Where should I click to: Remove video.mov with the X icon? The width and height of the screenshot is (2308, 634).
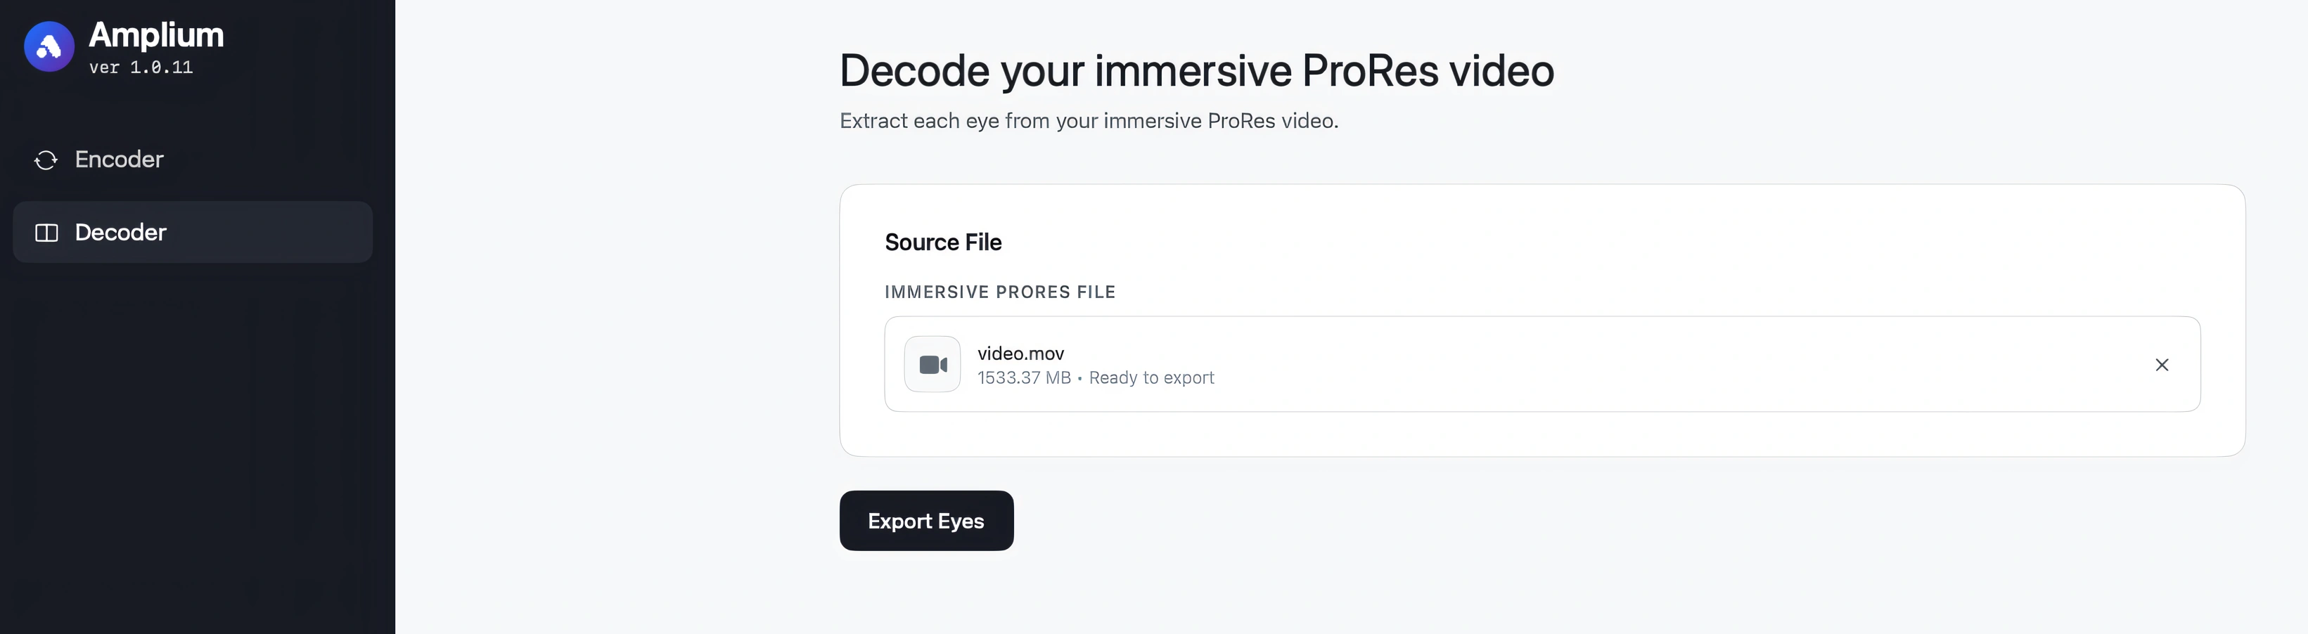tap(2162, 365)
